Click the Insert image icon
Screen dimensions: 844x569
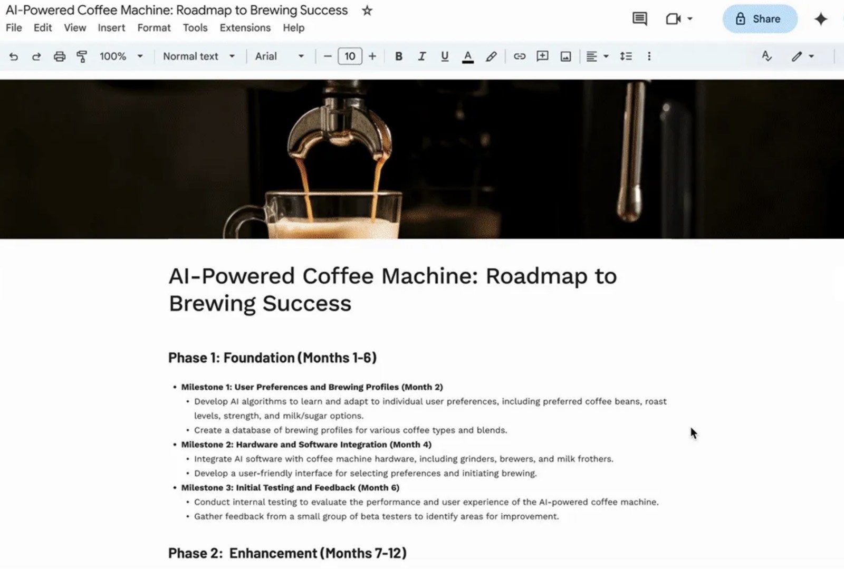tap(565, 56)
